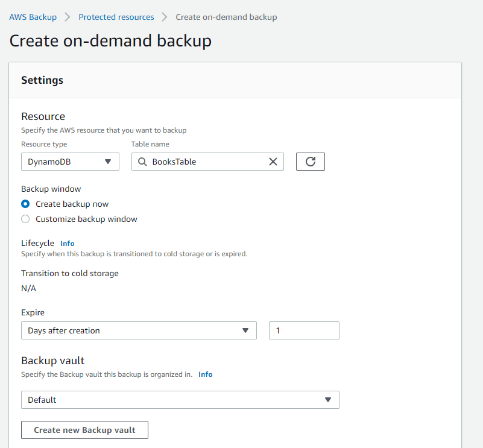Click the Resource type dropdown arrow

tap(109, 161)
